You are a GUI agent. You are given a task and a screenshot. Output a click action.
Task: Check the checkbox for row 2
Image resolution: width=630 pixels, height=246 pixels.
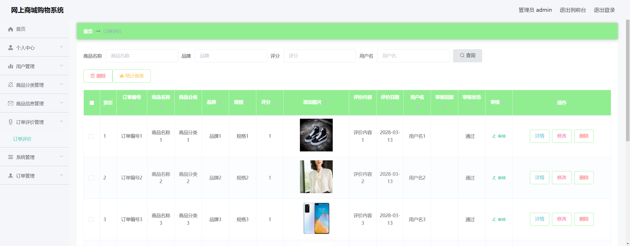tap(91, 178)
